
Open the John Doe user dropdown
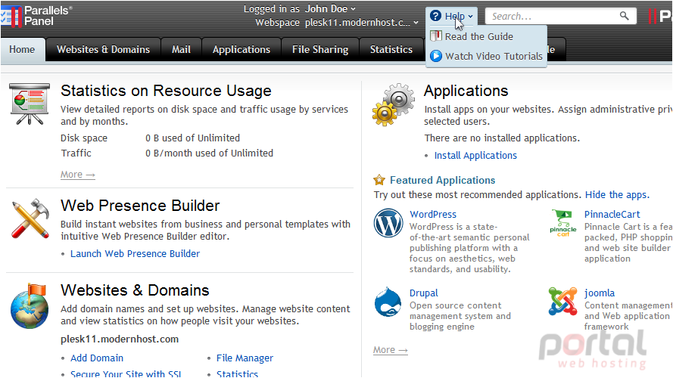330,8
